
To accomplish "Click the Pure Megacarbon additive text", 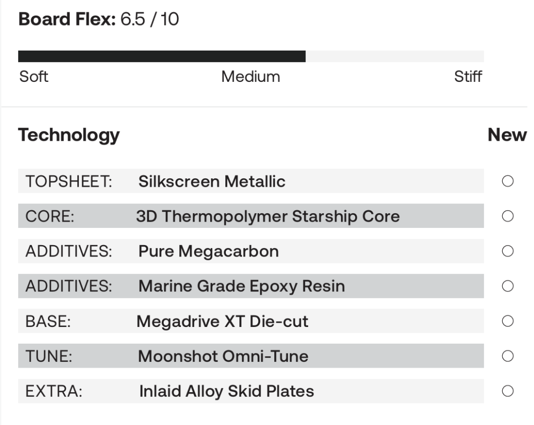I will point(208,251).
